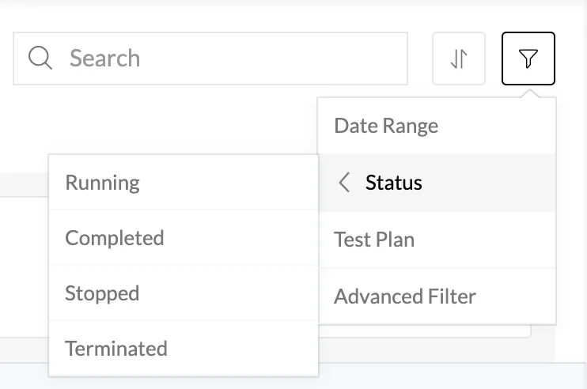Image resolution: width=587 pixels, height=389 pixels.
Task: Click the Search placeholder text
Action: 104,59
